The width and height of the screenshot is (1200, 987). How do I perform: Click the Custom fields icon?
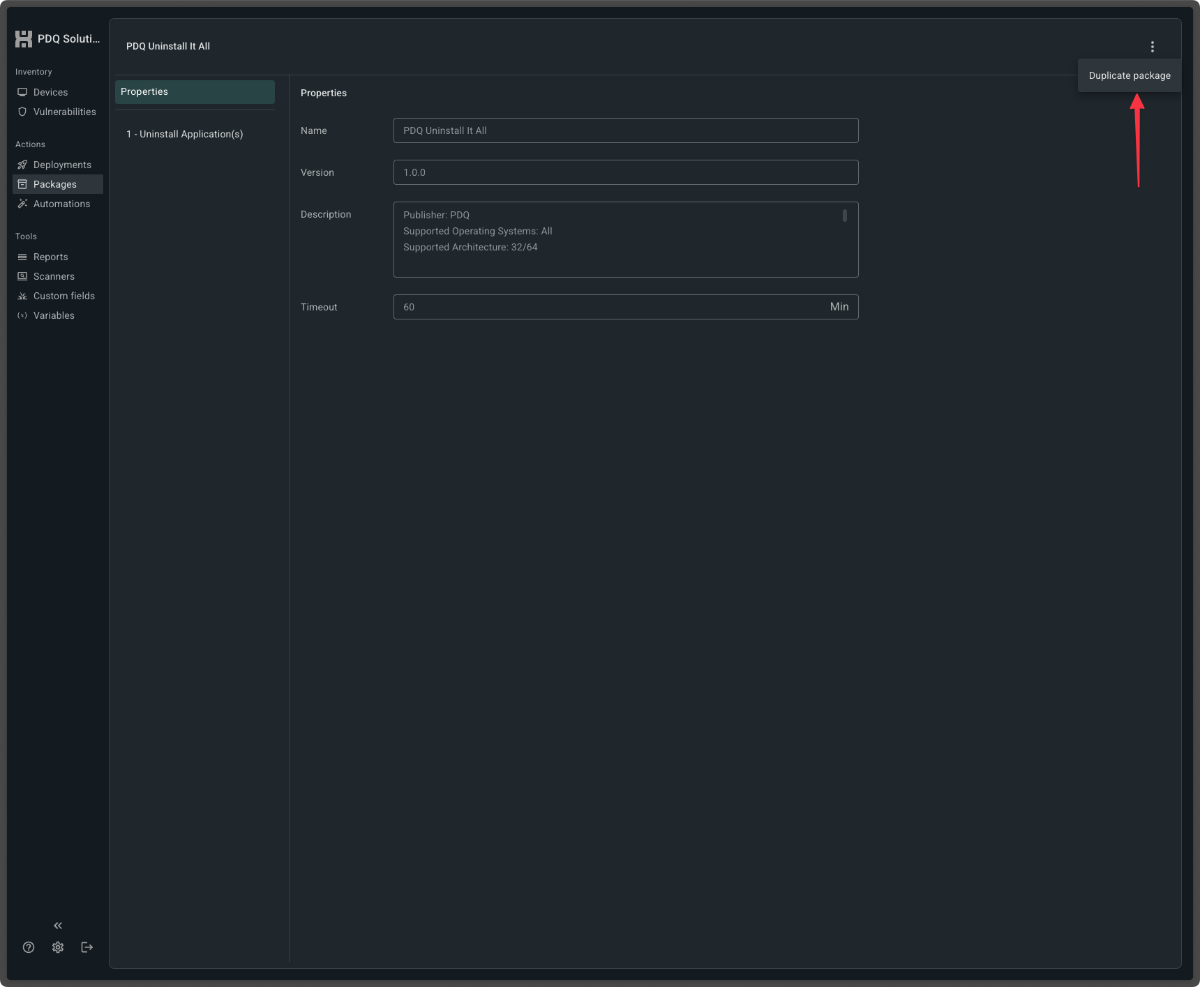(x=22, y=296)
